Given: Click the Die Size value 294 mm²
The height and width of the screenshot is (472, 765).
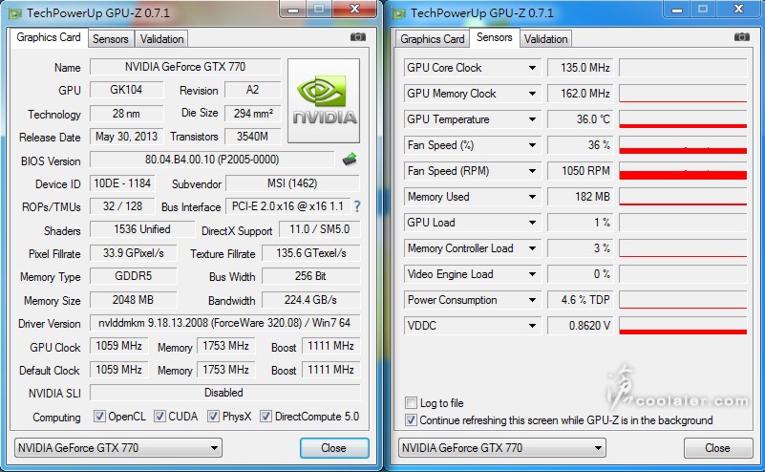Looking at the screenshot, I should [253, 114].
